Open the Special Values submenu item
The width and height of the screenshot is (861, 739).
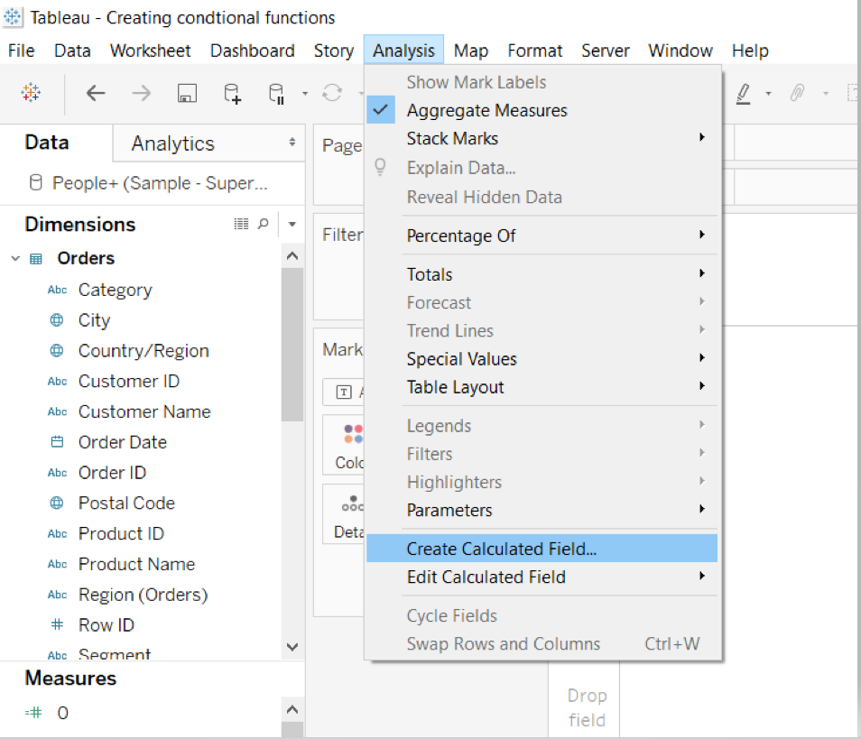click(542, 358)
